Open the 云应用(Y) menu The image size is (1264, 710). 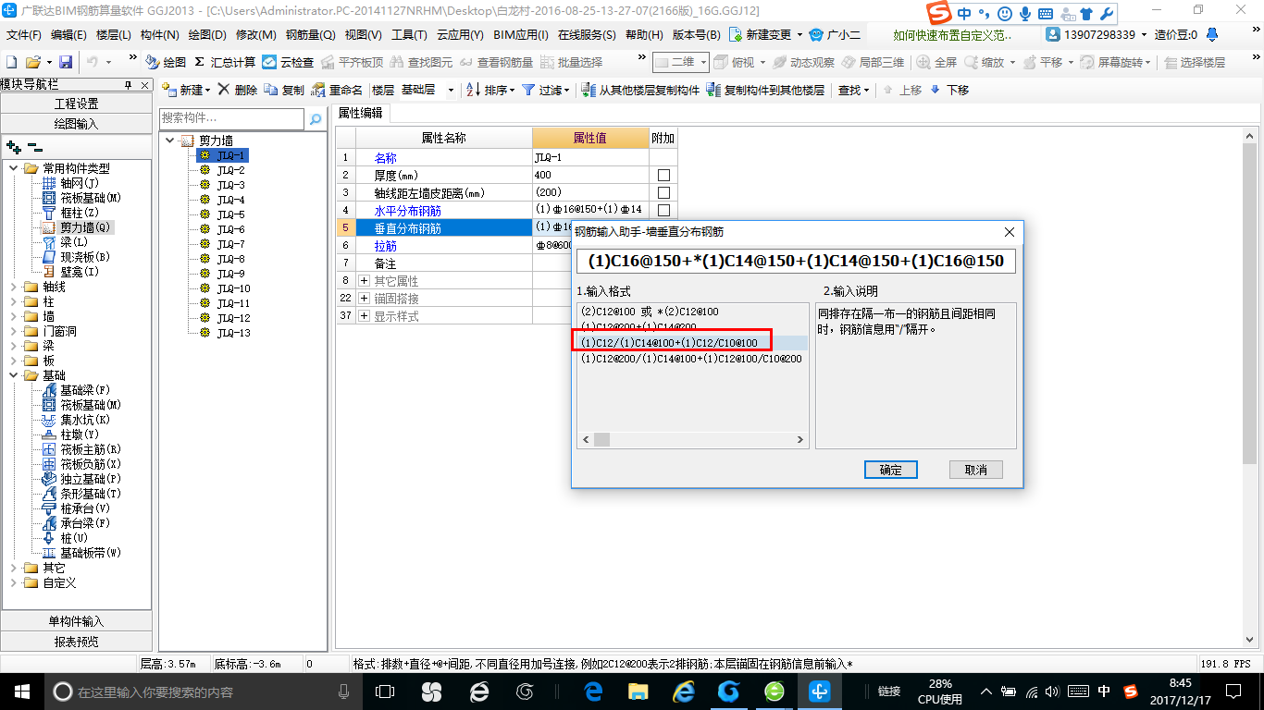(460, 35)
